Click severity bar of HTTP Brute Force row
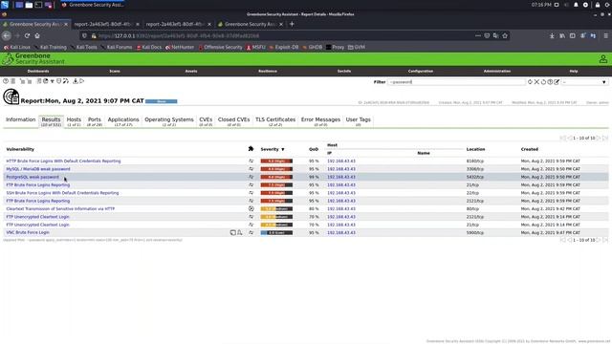This screenshot has height=344, width=612. click(x=276, y=161)
